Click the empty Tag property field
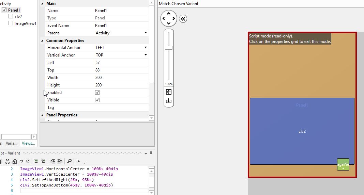364x195 pixels. click(121, 107)
